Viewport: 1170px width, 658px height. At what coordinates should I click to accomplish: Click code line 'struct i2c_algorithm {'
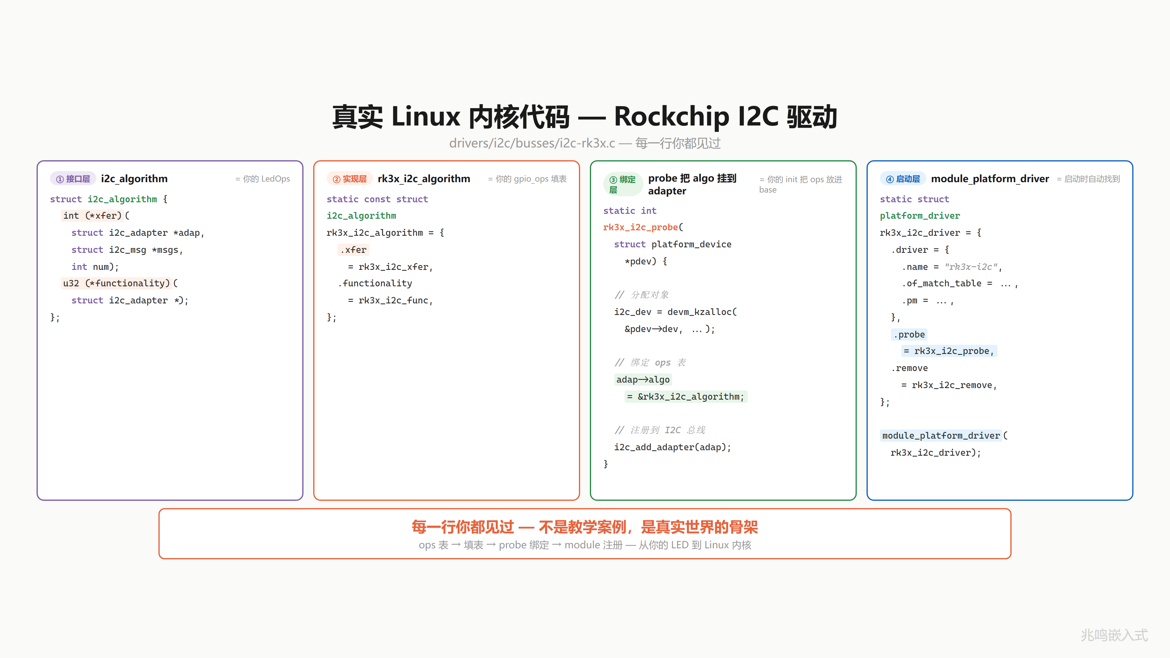(x=109, y=199)
